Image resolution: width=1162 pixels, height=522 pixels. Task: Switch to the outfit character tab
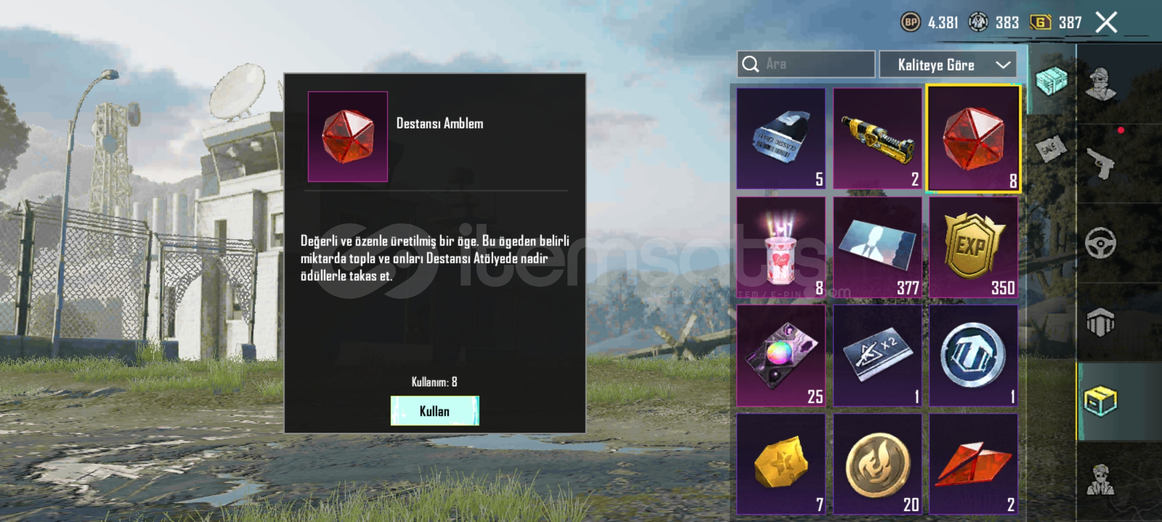1101,84
